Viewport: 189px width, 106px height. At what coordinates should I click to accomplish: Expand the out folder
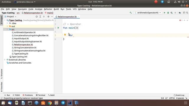pyautogui.click(x=7, y=26)
